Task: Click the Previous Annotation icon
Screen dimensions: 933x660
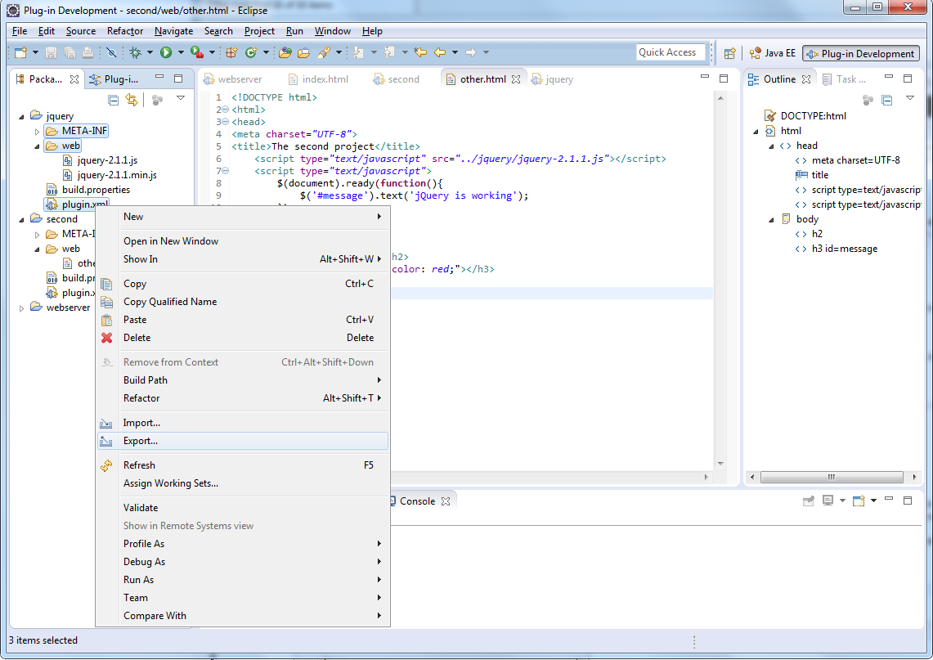Action: point(389,52)
